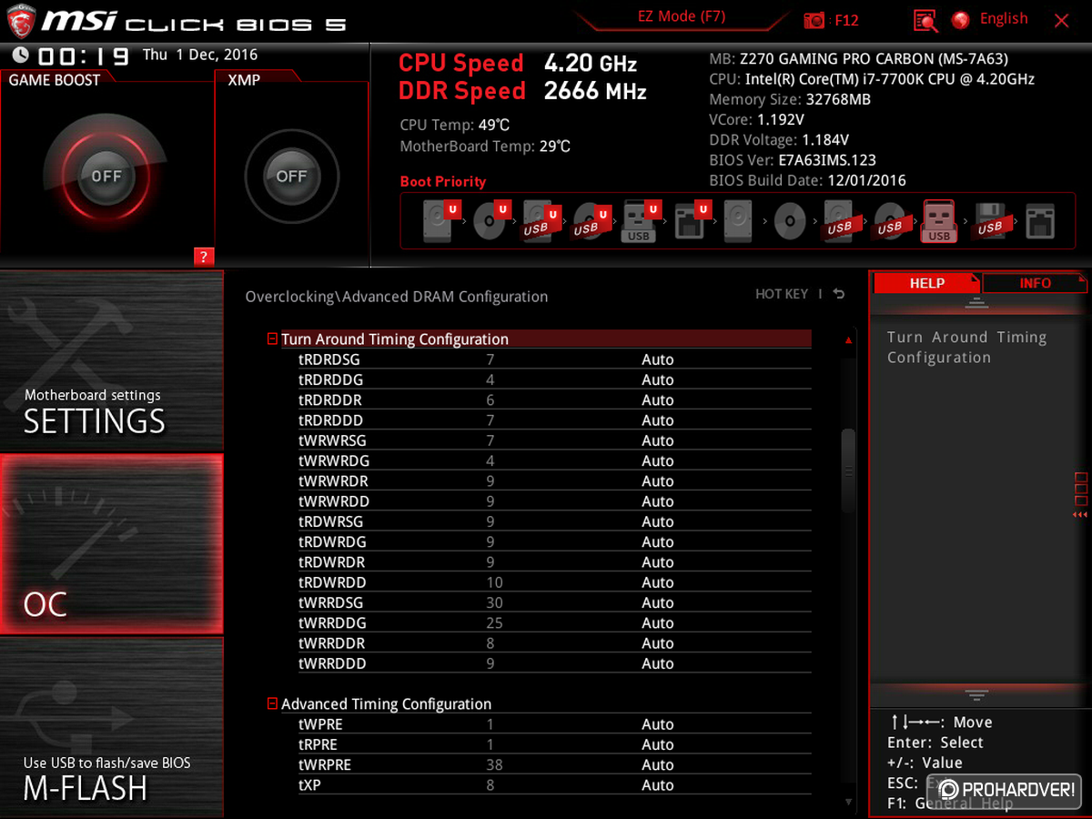Select the tWRRDDG row
The image size is (1092, 819).
pyautogui.click(x=555, y=623)
